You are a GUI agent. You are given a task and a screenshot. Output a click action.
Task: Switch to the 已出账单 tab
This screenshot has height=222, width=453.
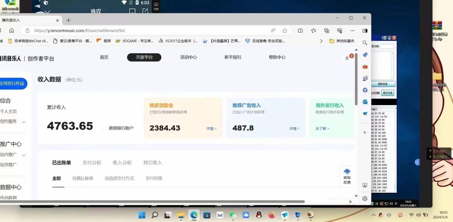click(x=62, y=163)
